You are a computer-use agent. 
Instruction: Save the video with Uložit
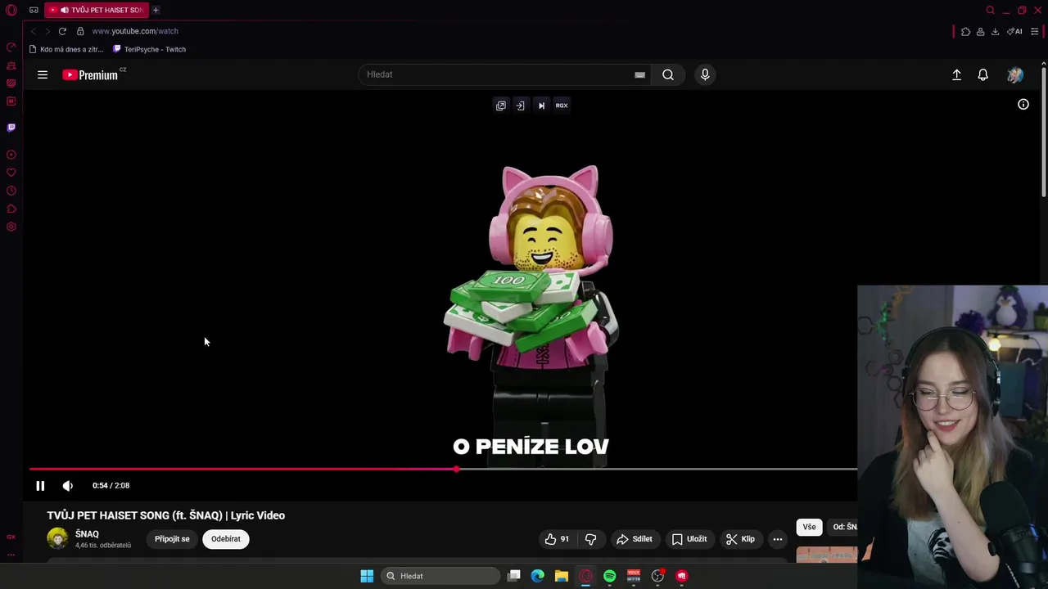[x=689, y=539]
